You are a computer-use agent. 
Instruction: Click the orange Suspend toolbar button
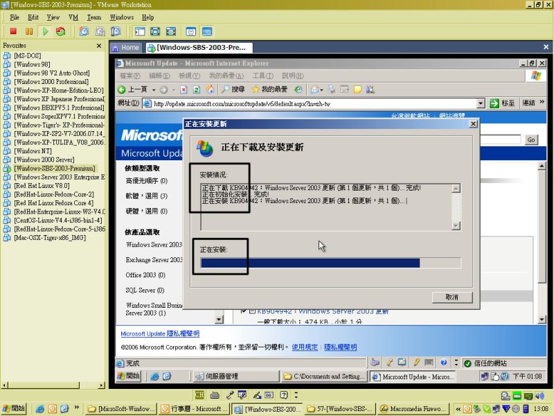(x=29, y=31)
